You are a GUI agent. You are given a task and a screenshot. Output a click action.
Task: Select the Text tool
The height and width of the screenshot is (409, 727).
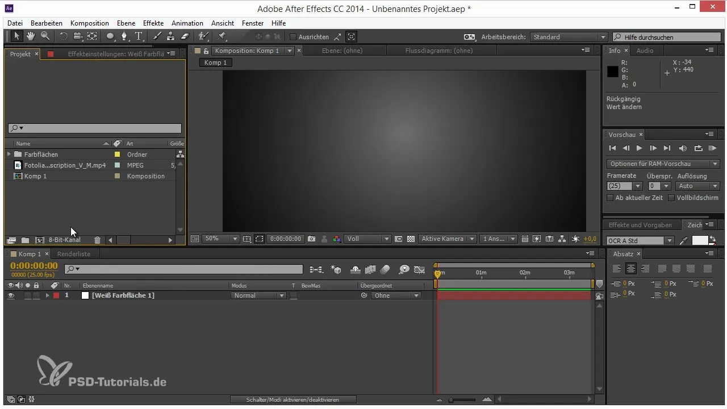pyautogui.click(x=139, y=36)
